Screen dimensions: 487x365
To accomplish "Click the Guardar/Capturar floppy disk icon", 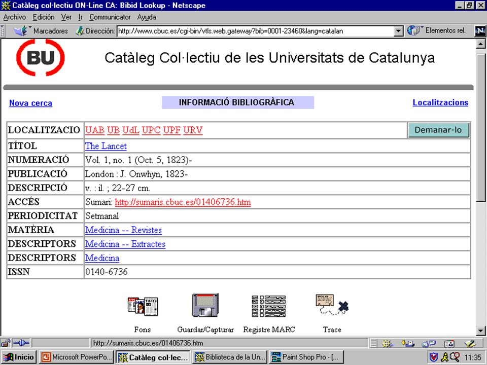I will 205,305.
